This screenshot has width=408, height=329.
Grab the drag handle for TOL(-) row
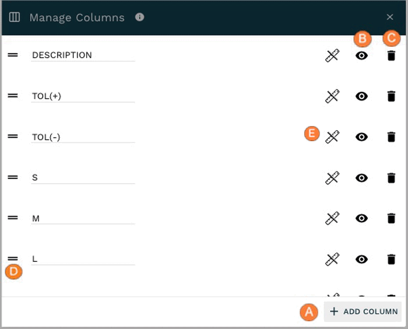point(13,136)
